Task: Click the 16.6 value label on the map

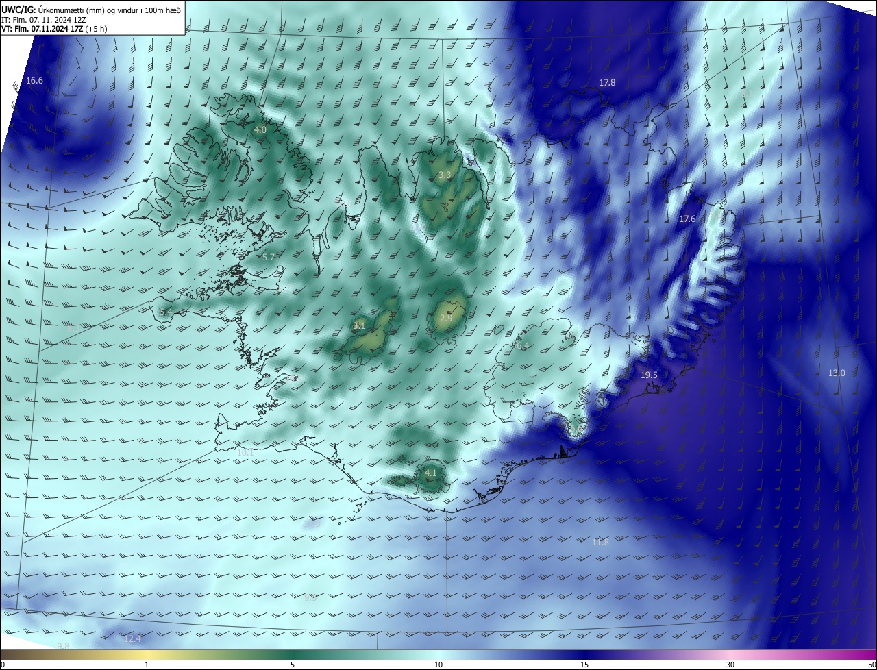Action: tap(34, 81)
